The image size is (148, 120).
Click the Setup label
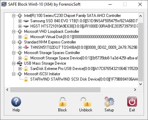[x=109, y=110]
